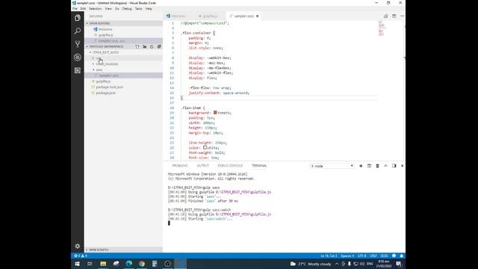Screen dimensions: 478x269
Task: Kill terminal with the trash icon
Action: 377,166
